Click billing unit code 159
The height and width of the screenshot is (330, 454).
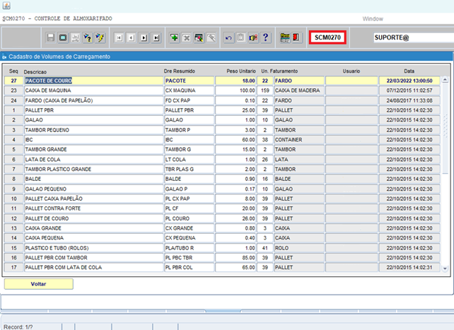(x=265, y=90)
